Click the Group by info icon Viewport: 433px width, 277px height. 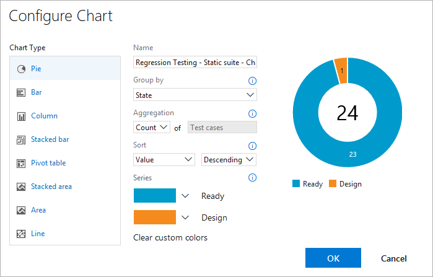pyautogui.click(x=252, y=81)
